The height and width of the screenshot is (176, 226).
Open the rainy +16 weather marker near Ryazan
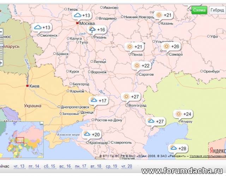coord(97,30)
